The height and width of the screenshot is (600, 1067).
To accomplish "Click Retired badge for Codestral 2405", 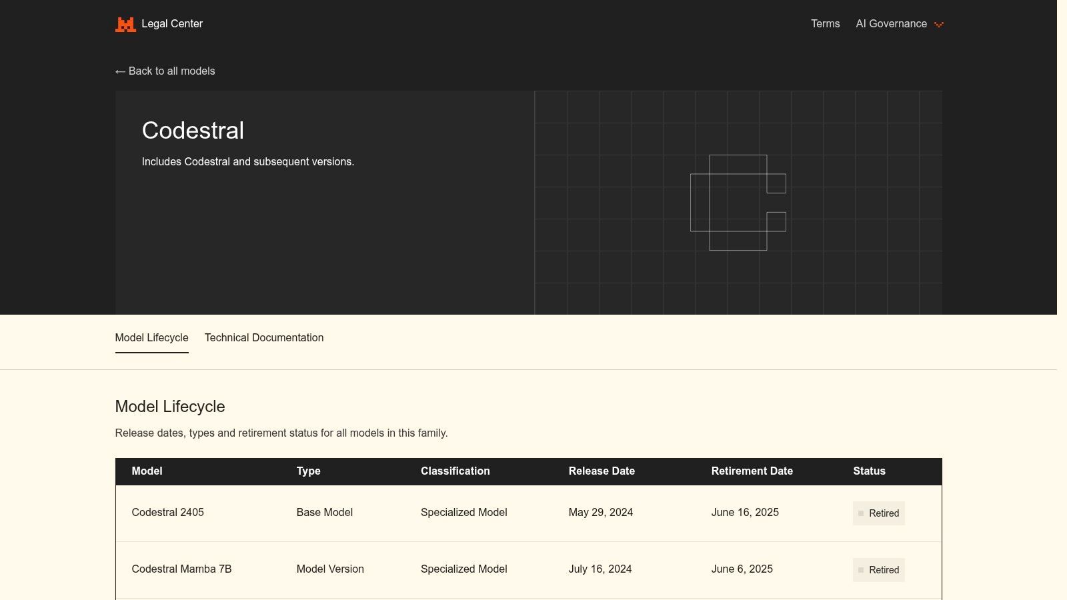I will (x=879, y=513).
